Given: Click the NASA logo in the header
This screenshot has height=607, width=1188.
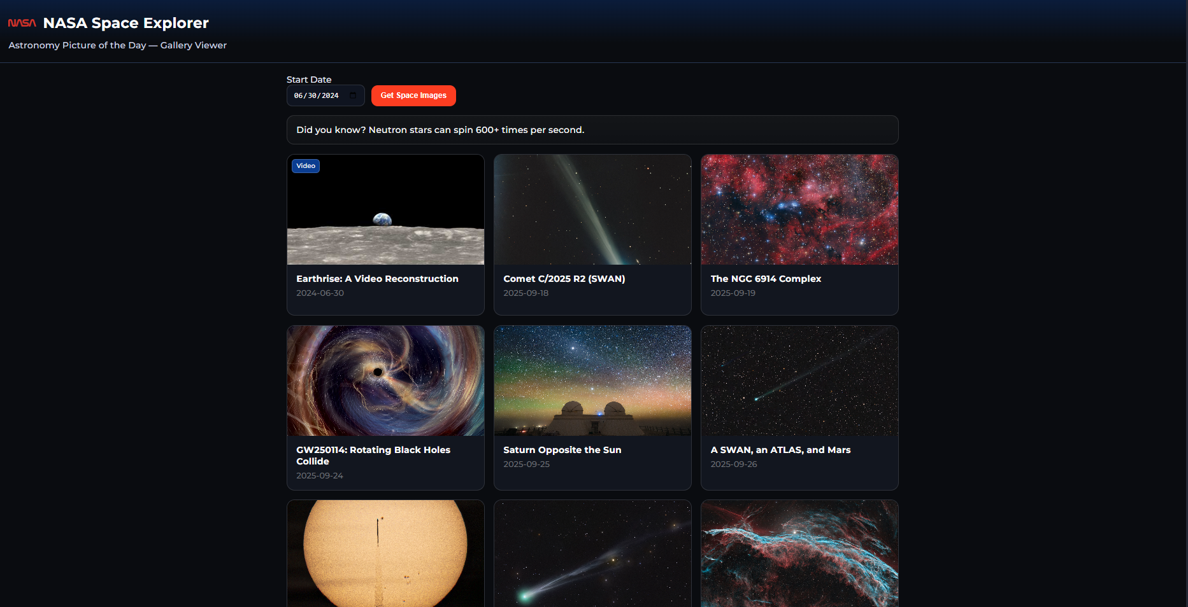Looking at the screenshot, I should pyautogui.click(x=22, y=23).
